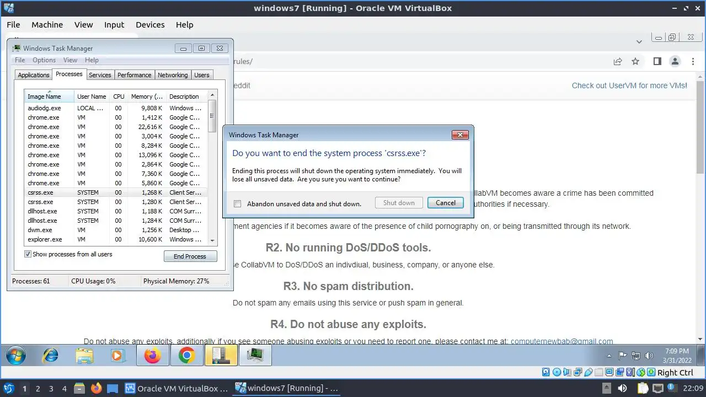The width and height of the screenshot is (706, 397).
Task: Open host clipboard tray icon
Action: click(643, 388)
